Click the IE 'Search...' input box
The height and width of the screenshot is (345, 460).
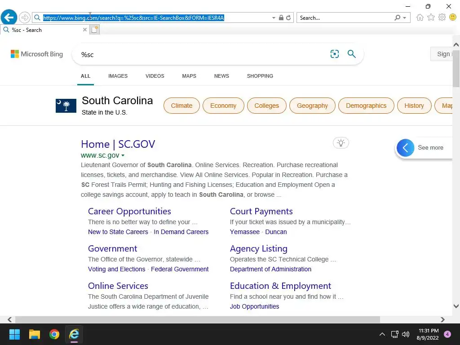click(345, 18)
